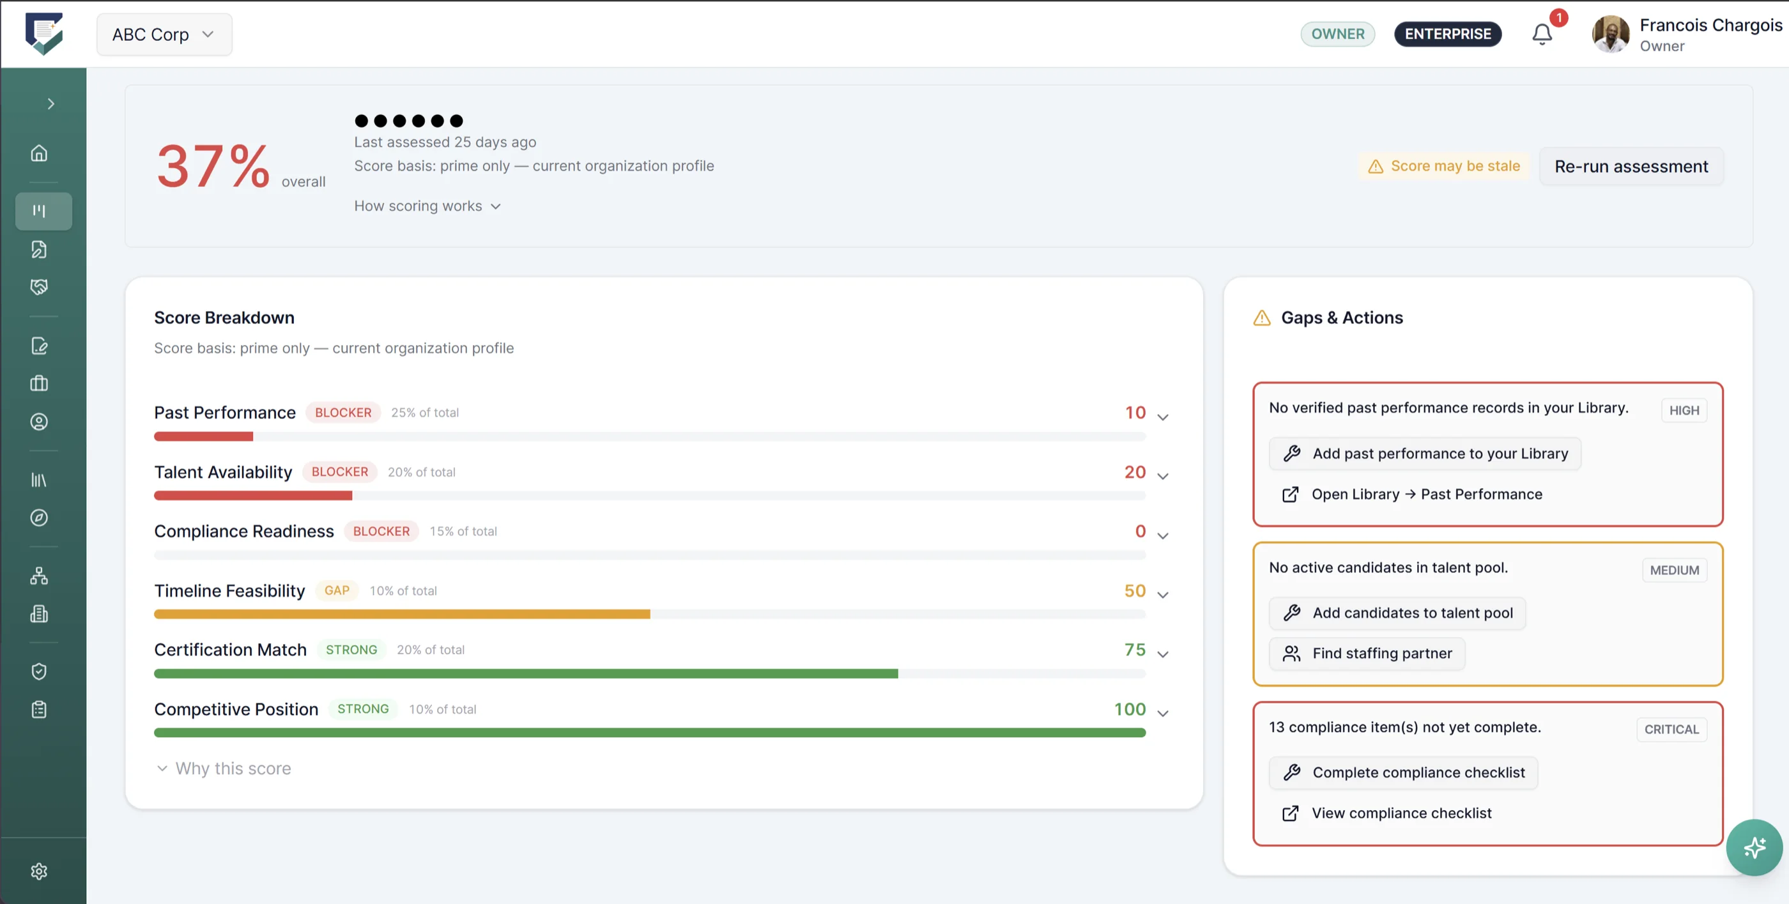
Task: Click the document edit sidebar icon
Action: pos(39,346)
